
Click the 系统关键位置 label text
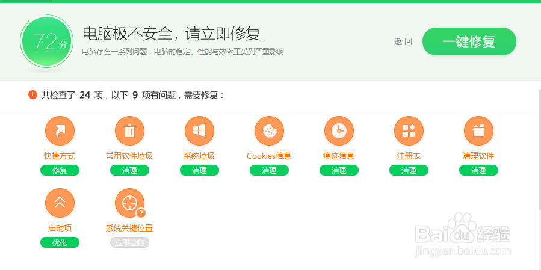(x=129, y=228)
